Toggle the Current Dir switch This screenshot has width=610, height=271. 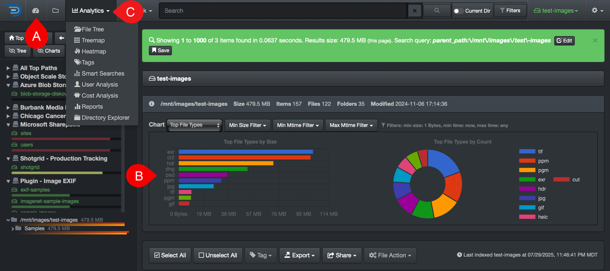tap(459, 11)
